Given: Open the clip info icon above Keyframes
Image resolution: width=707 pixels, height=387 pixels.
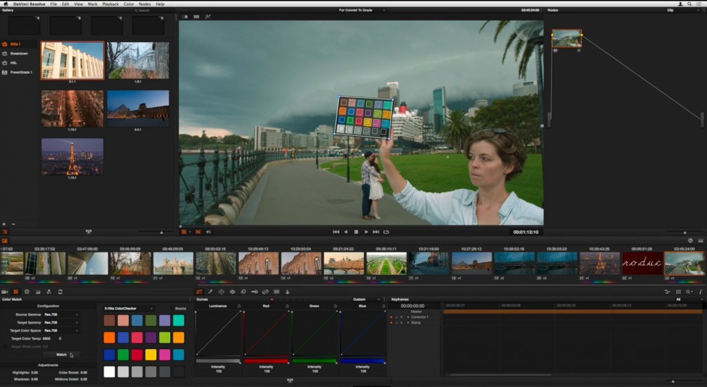Looking at the screenshot, I should 699,292.
